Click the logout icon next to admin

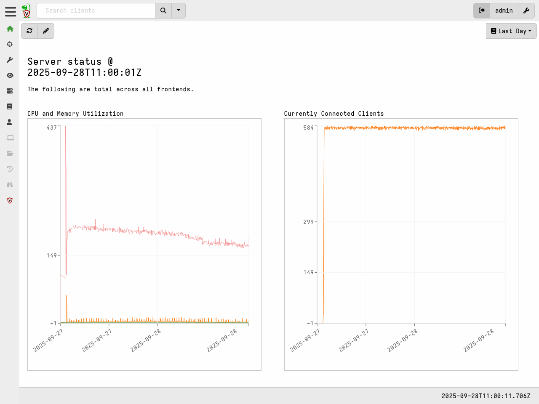(x=481, y=11)
